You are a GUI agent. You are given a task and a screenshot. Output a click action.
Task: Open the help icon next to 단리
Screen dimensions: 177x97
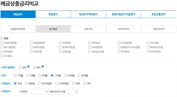pyautogui.click(x=28, y=66)
